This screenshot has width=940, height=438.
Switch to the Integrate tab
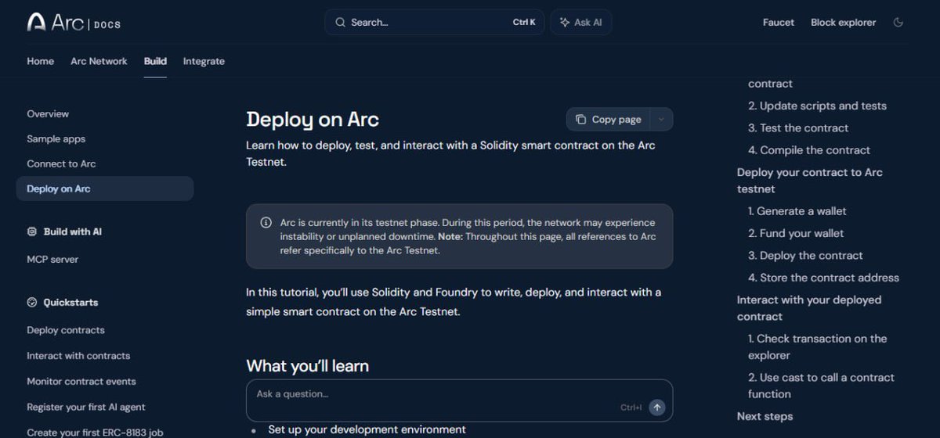pos(204,62)
